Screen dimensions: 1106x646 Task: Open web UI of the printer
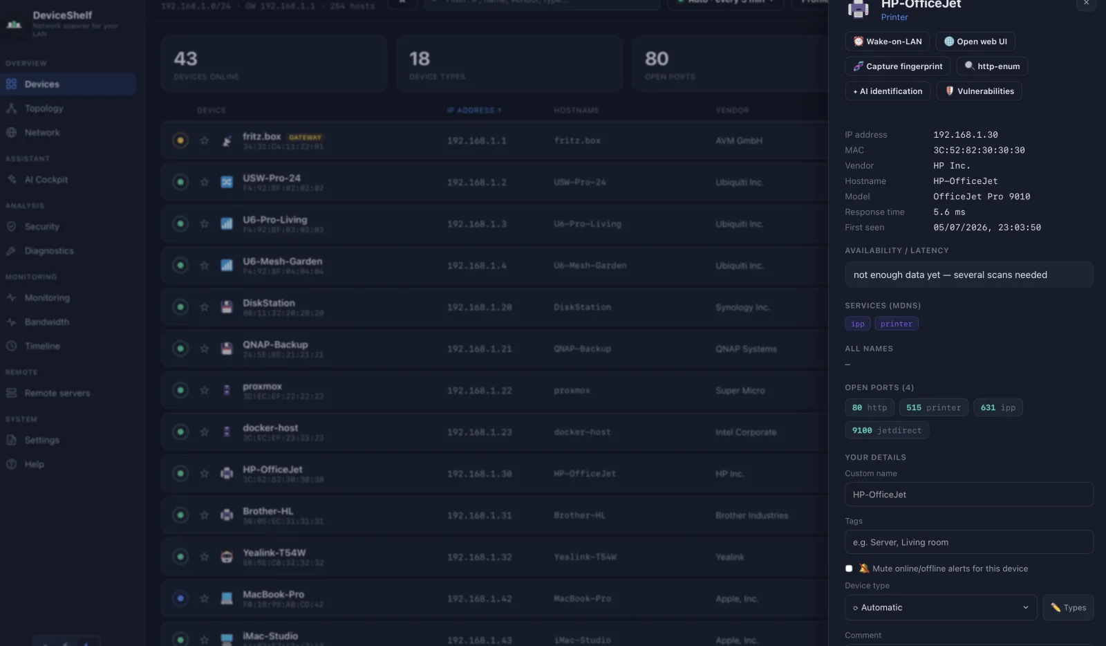[x=975, y=41]
